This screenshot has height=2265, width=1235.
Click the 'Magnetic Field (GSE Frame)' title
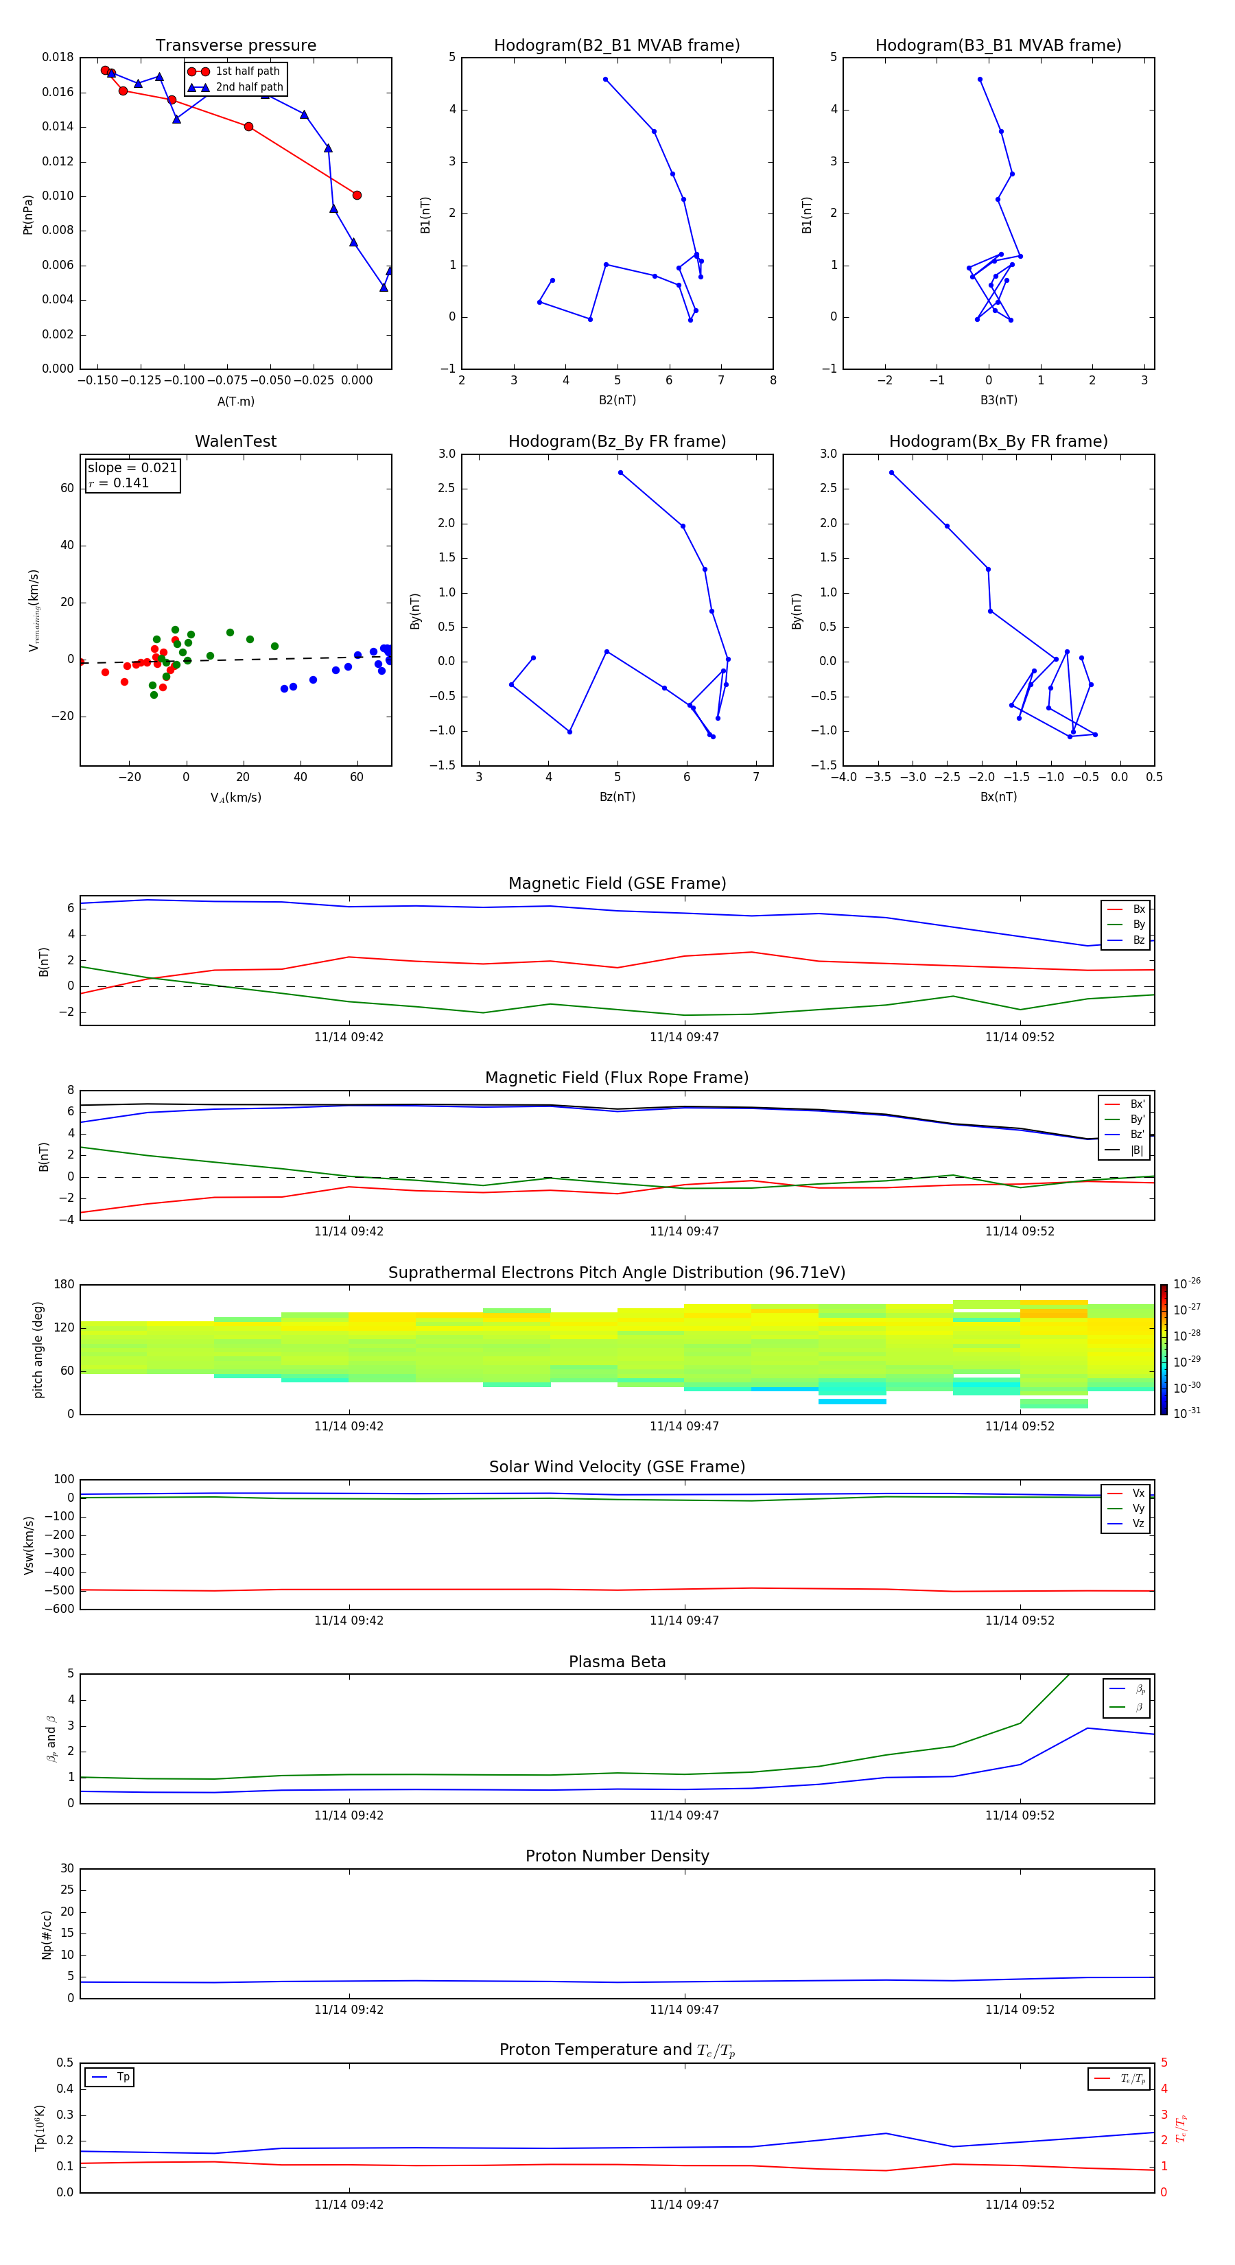coord(617,883)
